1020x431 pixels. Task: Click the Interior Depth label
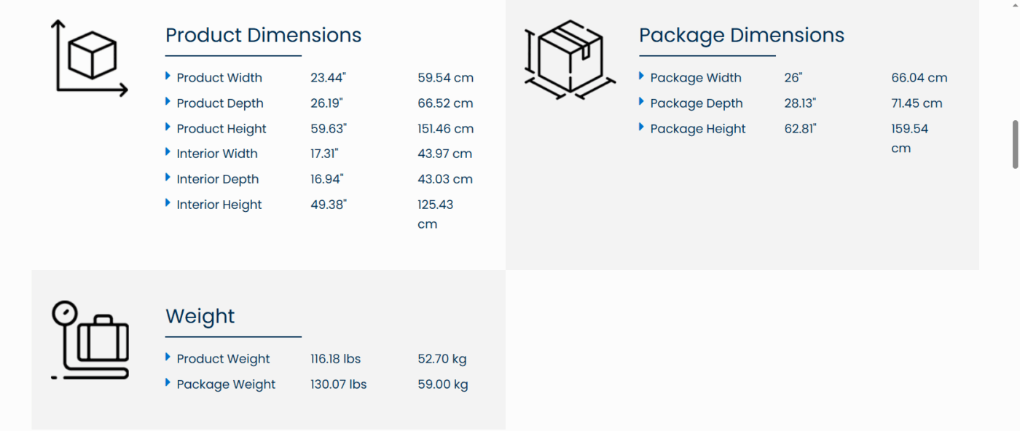click(x=218, y=179)
